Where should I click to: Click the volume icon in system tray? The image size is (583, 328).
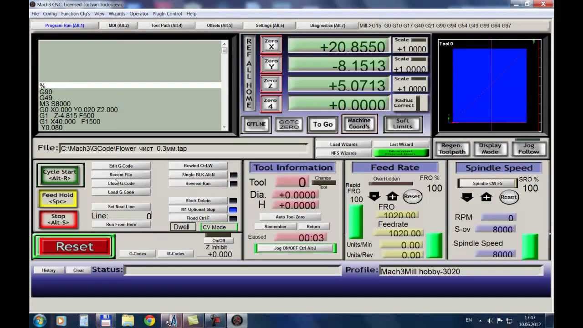490,321
